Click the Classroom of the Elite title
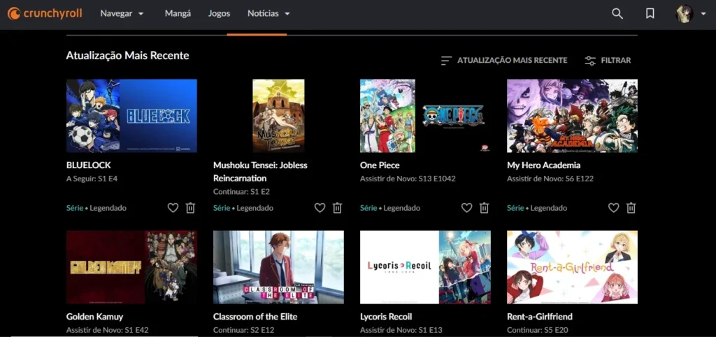Image resolution: width=716 pixels, height=337 pixels. [255, 316]
